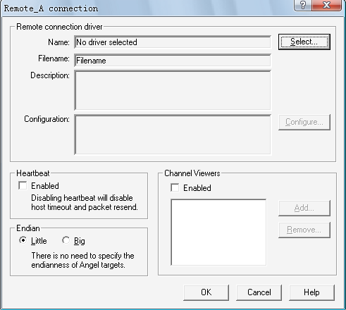Confirm the dialog with OK
346x310 pixels.
tap(206, 292)
